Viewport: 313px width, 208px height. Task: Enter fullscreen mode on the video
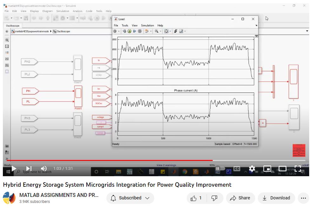(x=298, y=169)
